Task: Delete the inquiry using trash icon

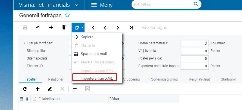Action: 64,27
